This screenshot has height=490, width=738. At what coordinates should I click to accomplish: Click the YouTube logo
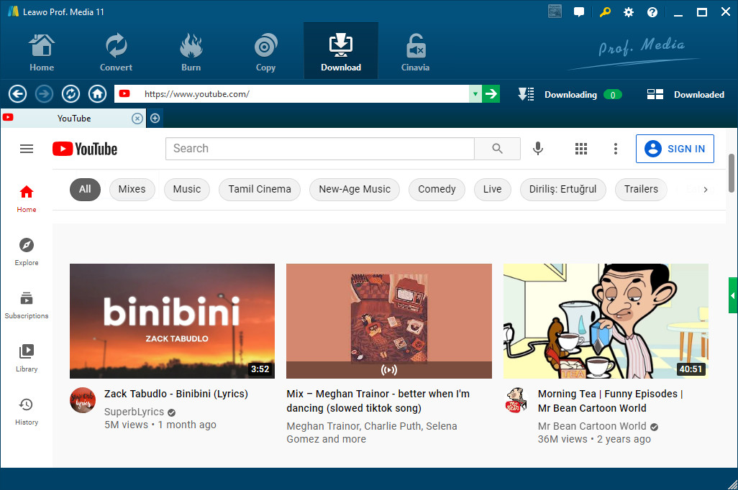pyautogui.click(x=85, y=149)
